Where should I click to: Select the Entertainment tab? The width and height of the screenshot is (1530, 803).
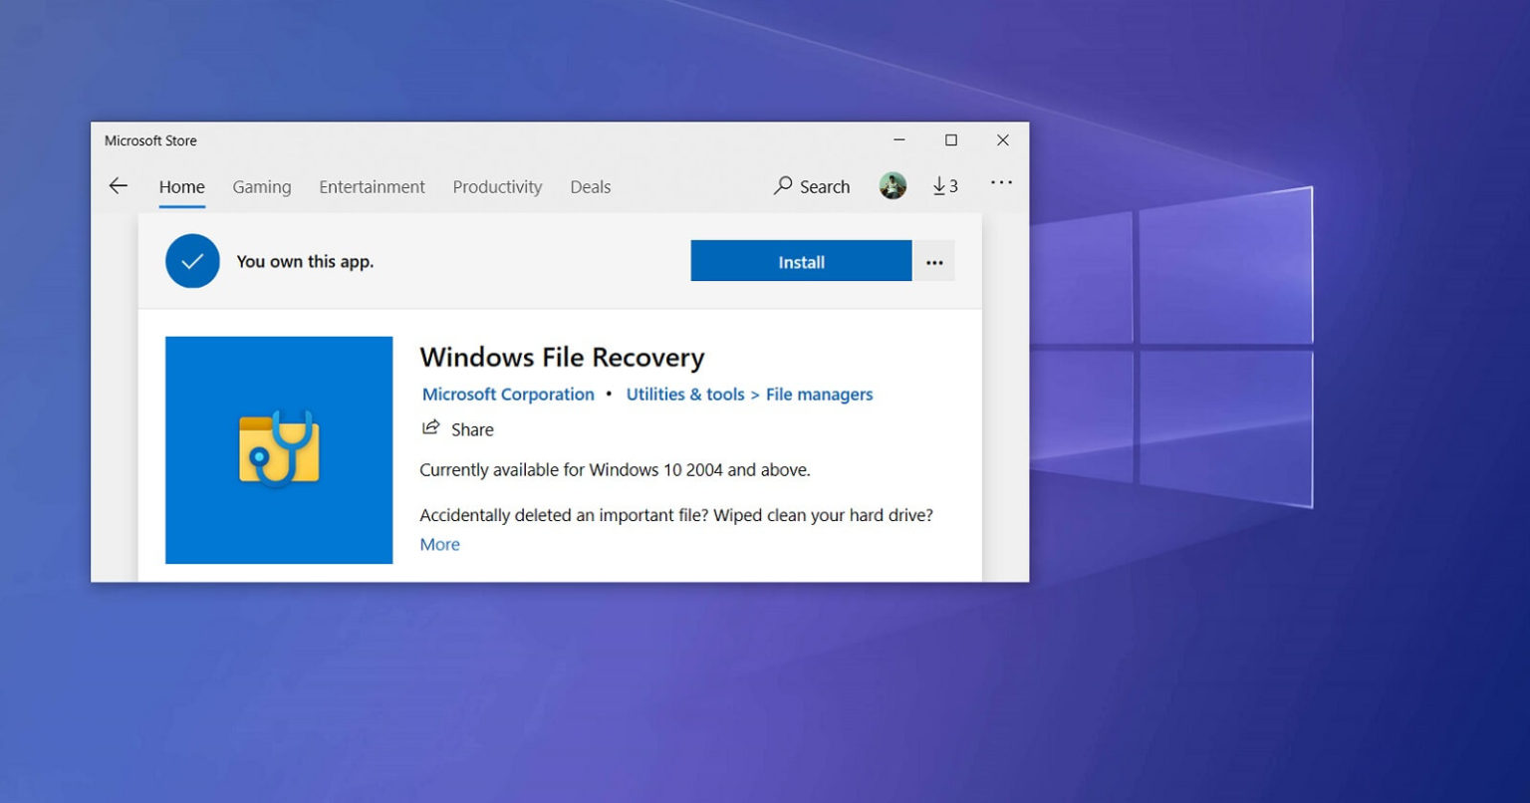(371, 186)
